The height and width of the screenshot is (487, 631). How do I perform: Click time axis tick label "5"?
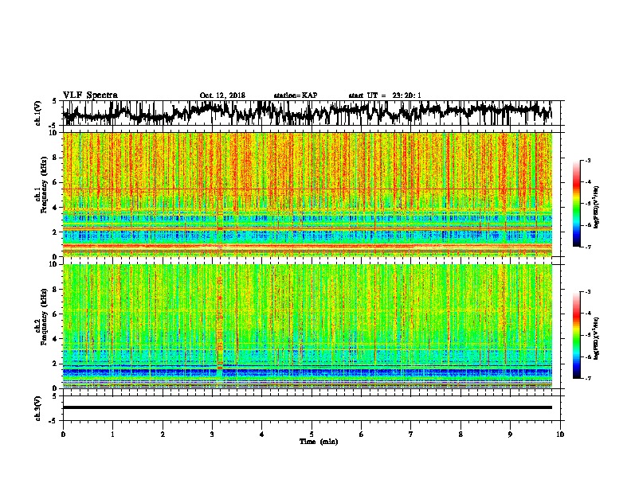(312, 434)
